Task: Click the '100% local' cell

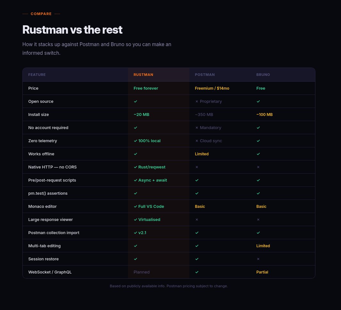Action: pos(147,141)
